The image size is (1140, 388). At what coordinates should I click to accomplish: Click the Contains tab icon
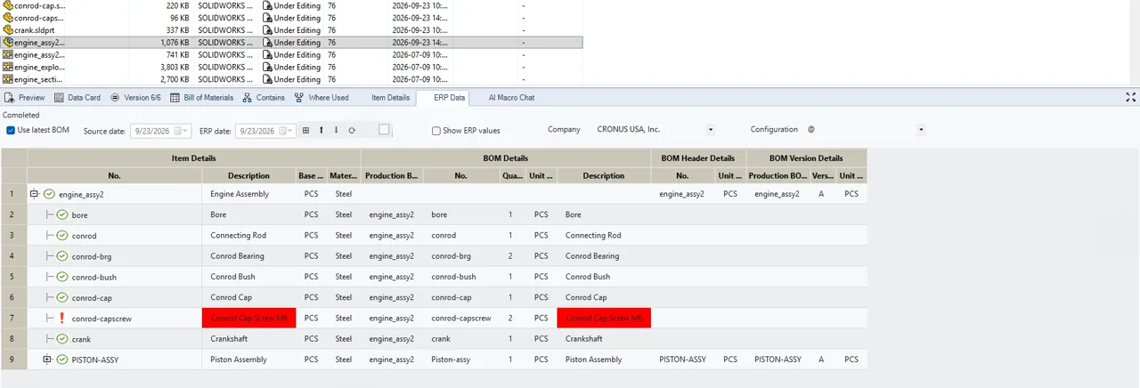[247, 97]
